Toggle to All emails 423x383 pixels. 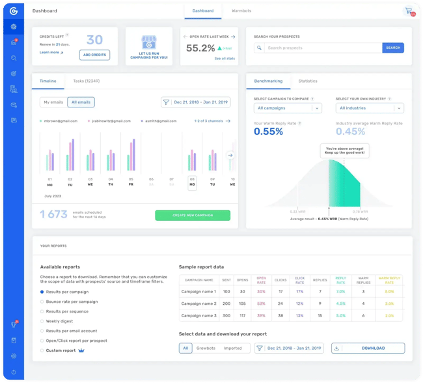click(81, 102)
